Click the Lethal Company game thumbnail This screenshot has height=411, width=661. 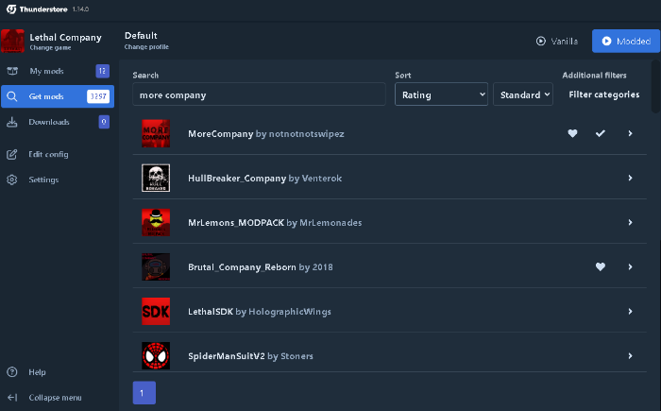click(12, 41)
